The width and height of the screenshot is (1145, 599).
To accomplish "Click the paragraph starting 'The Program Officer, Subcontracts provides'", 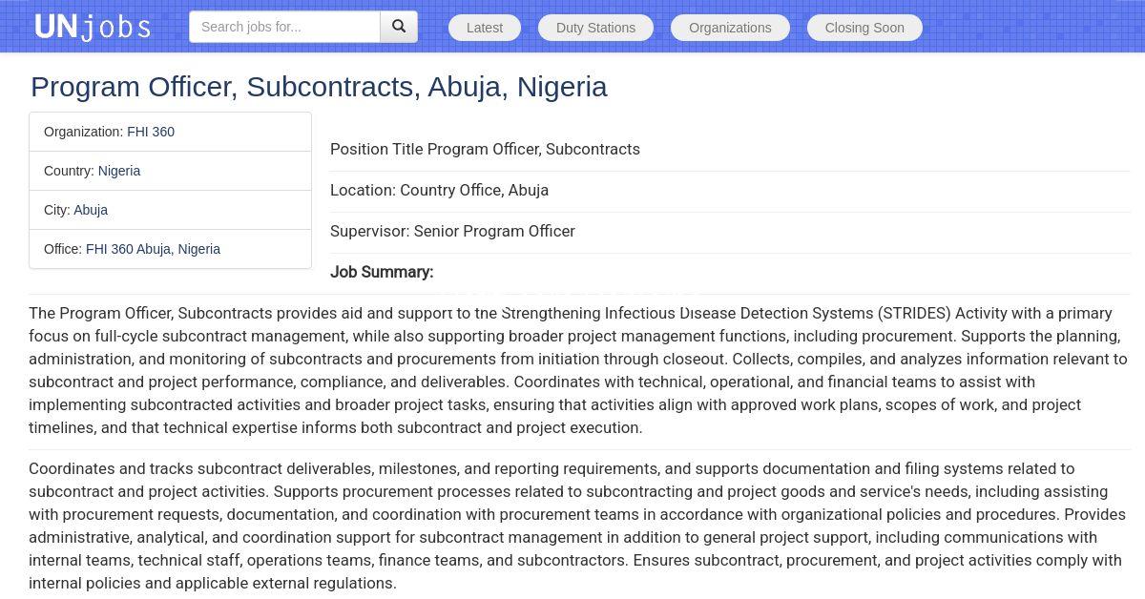I will coord(572,370).
